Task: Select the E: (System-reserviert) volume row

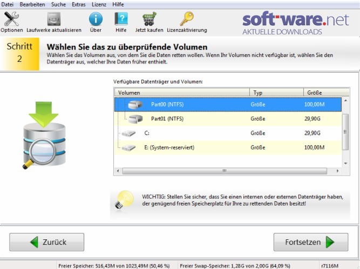Action: point(228,147)
